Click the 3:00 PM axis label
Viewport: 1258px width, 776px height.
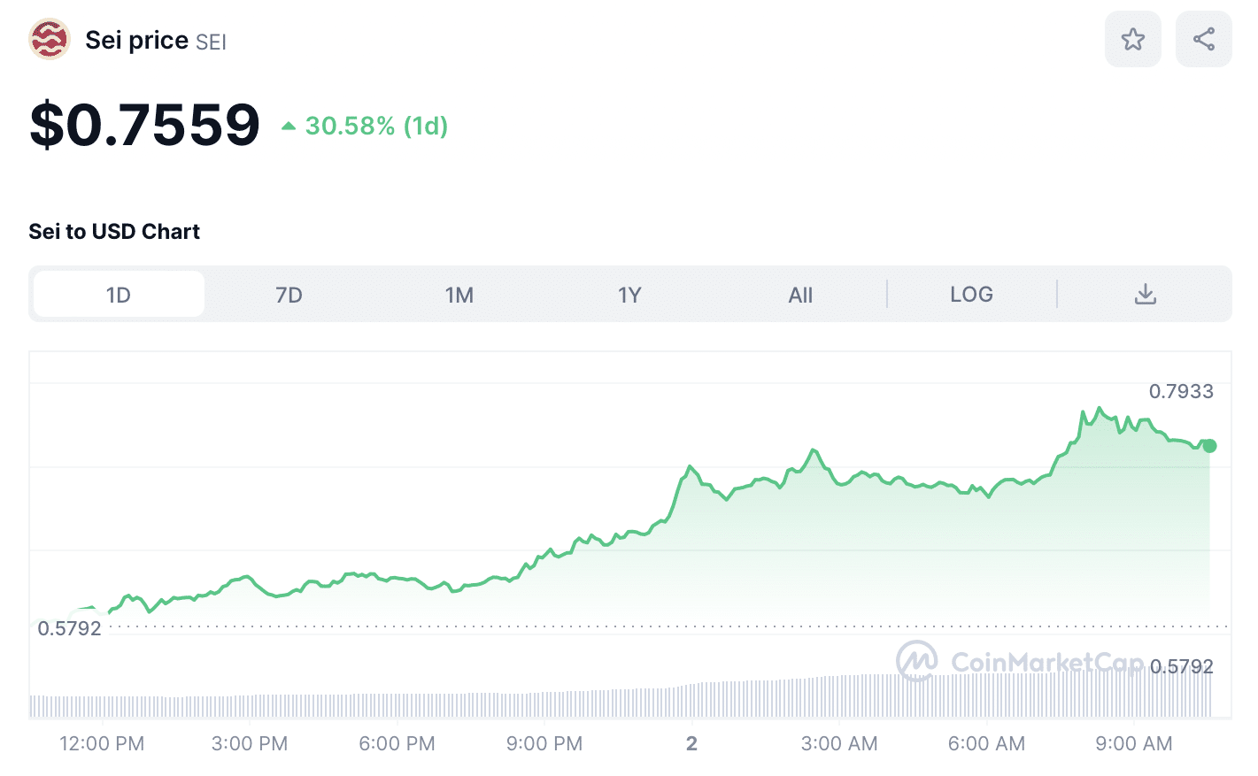pyautogui.click(x=250, y=743)
